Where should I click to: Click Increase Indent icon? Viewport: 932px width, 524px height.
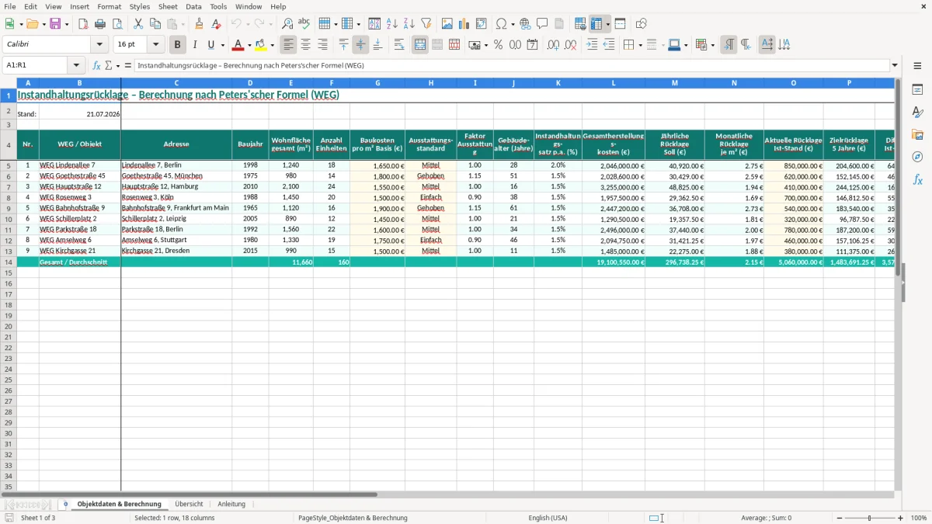coord(592,45)
